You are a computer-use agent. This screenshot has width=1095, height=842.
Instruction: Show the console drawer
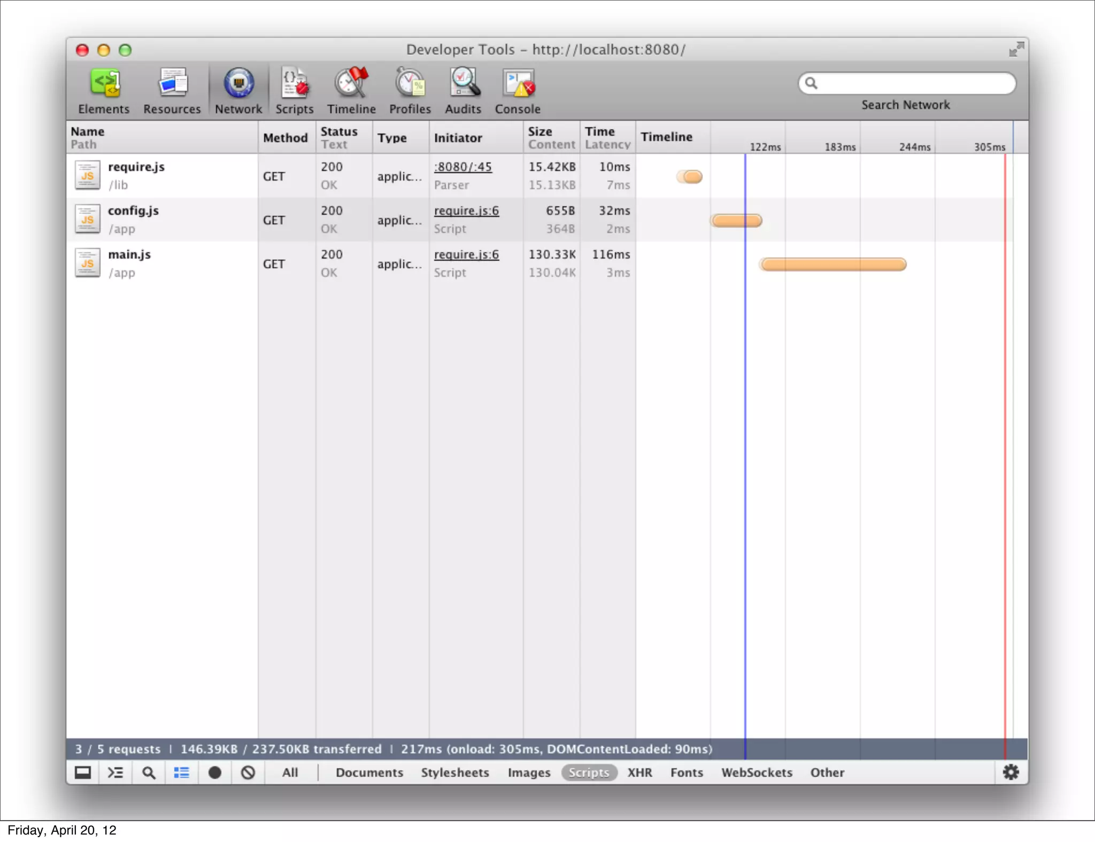115,773
